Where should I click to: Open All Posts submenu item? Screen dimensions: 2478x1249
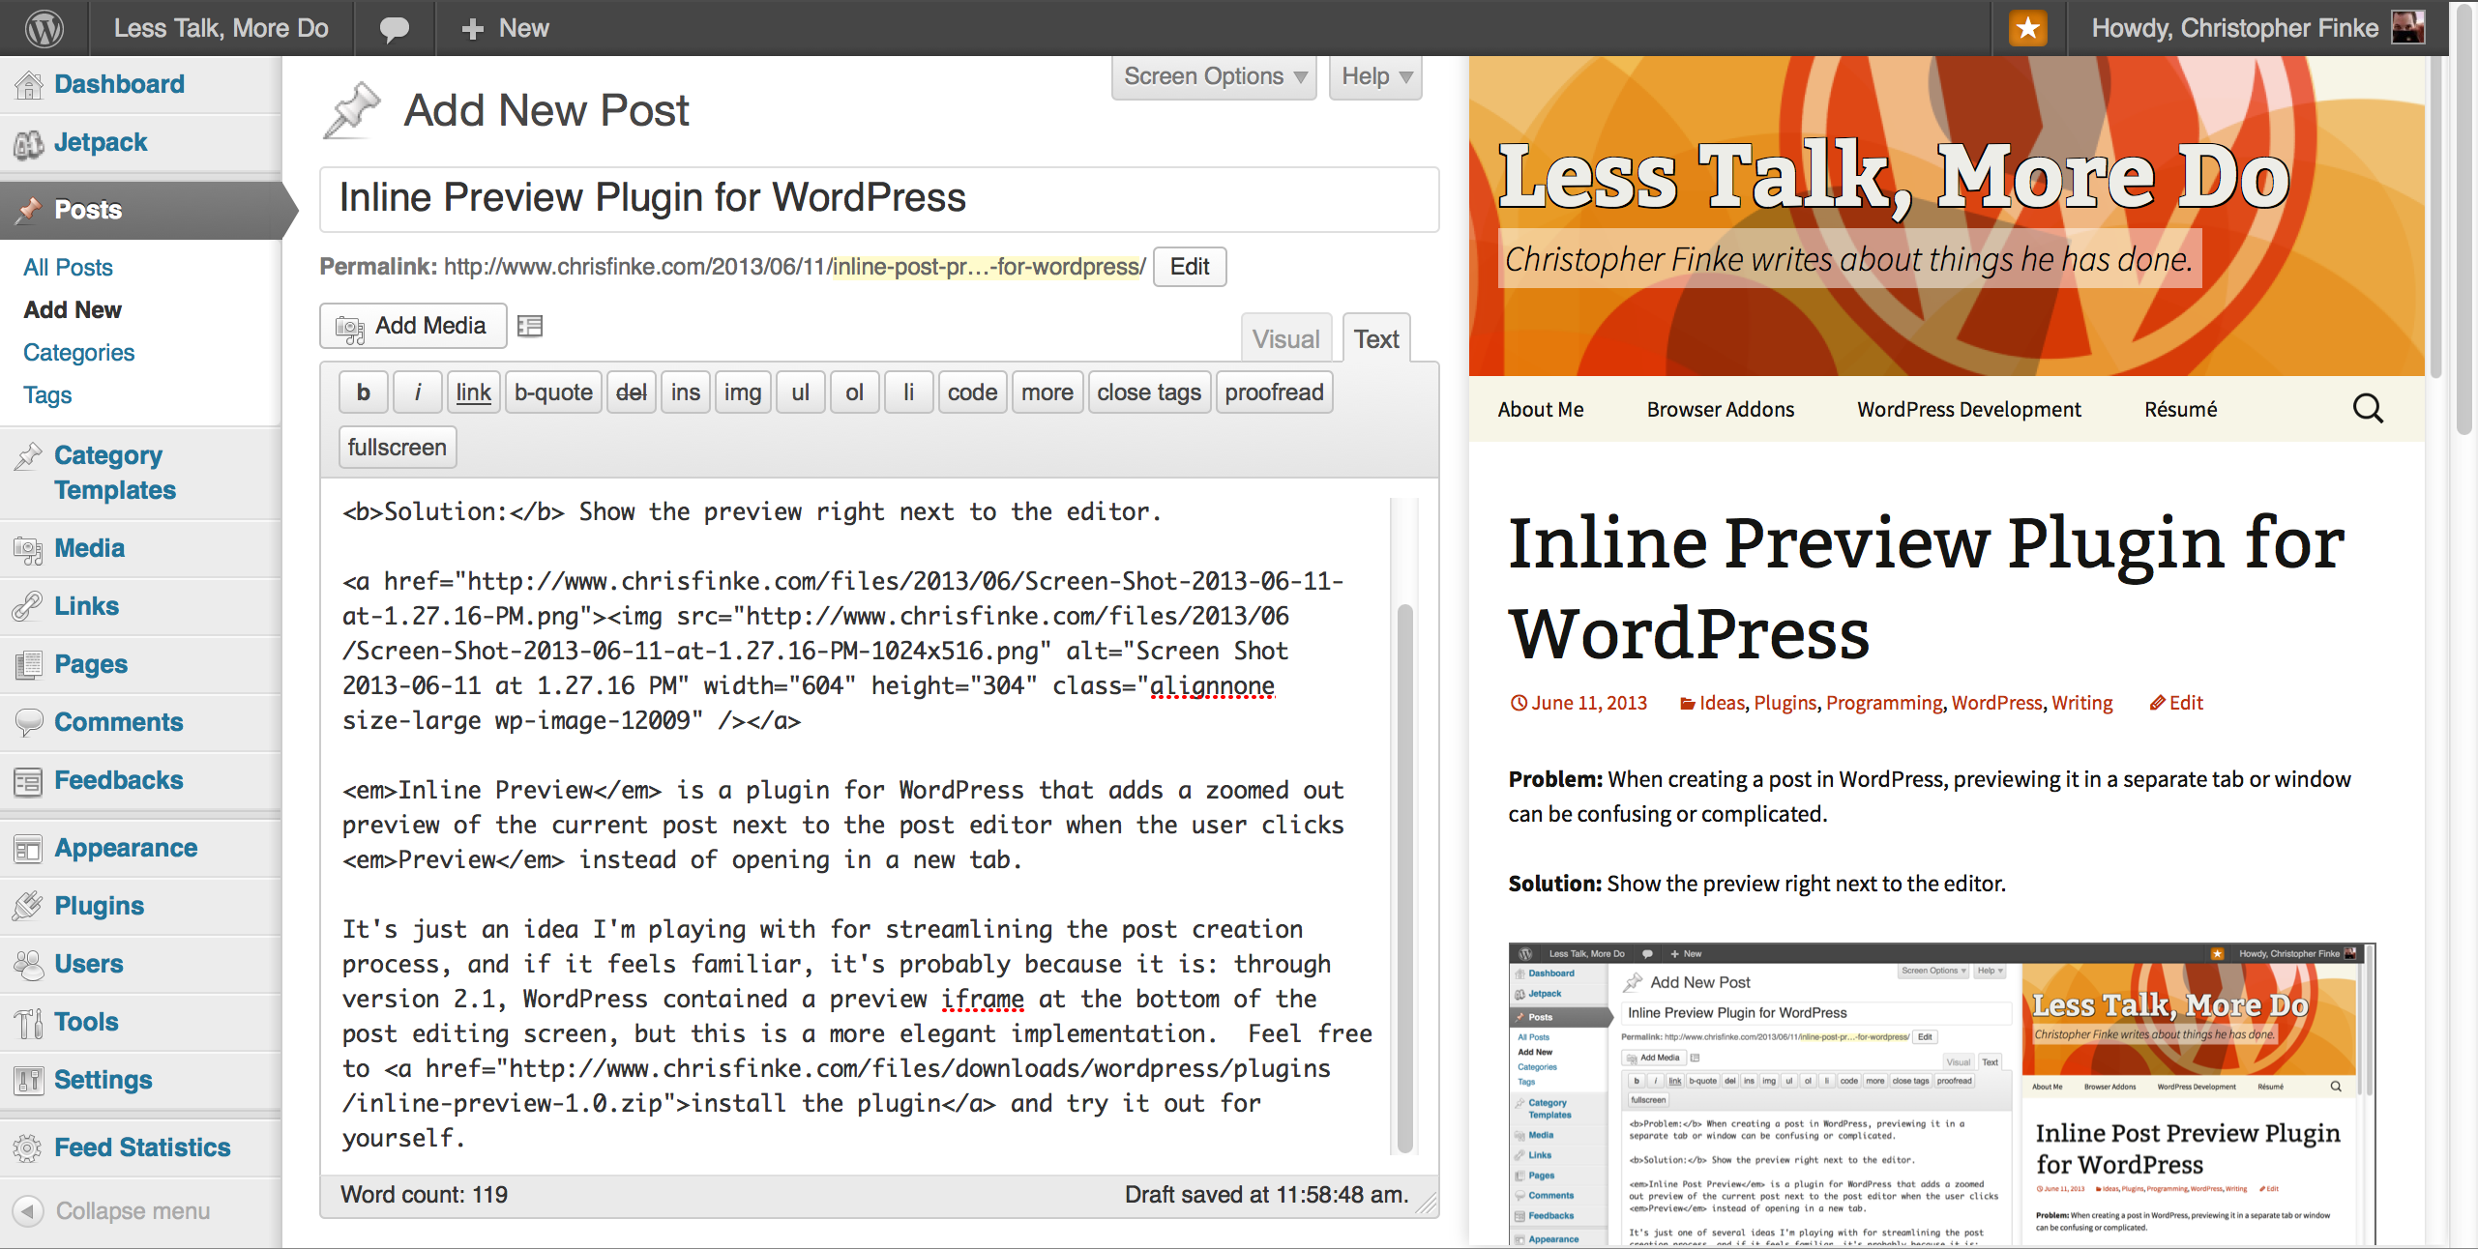pyautogui.click(x=69, y=268)
